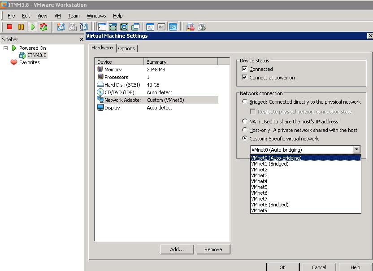Choose the Bridged network connection radio button
This screenshot has width=373, height=271.
245,102
